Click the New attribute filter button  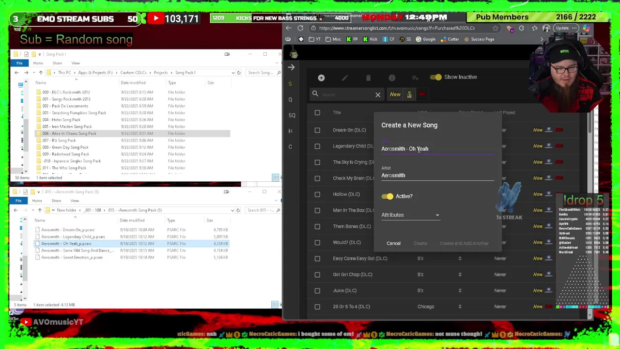(x=395, y=95)
